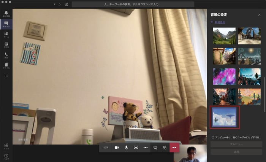Image resolution: width=266 pixels, height=162 pixels.
Task: Click the Preview button in background panel
Action: pos(236,144)
